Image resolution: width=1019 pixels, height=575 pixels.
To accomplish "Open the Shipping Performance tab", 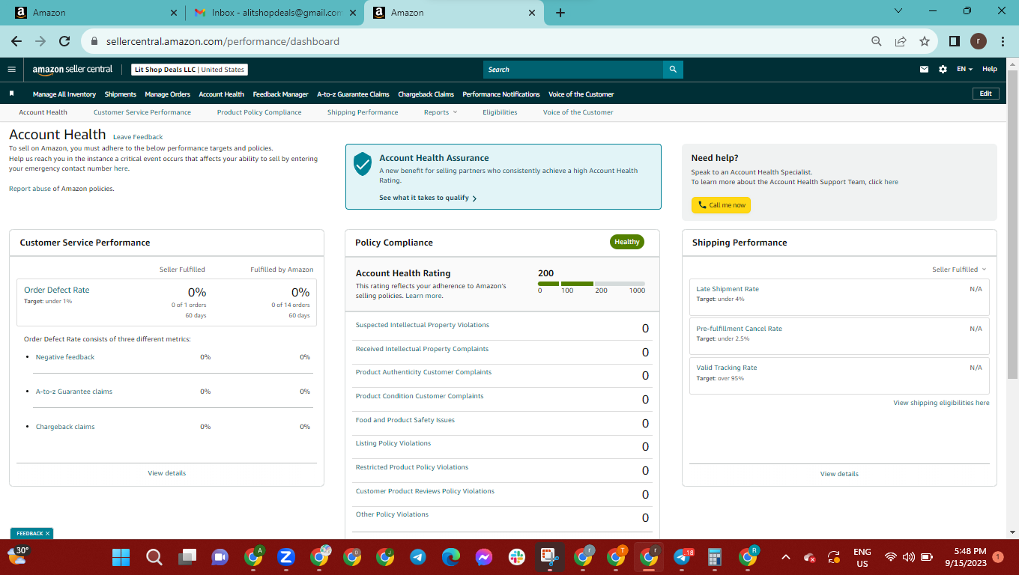I will coord(363,112).
